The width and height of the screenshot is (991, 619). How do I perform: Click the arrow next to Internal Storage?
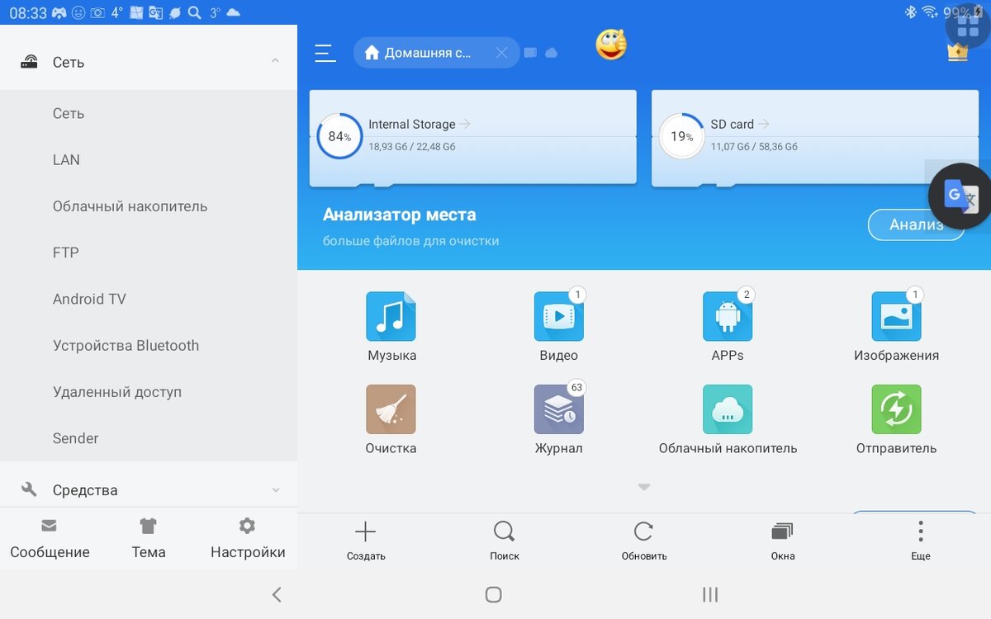pyautogui.click(x=465, y=124)
